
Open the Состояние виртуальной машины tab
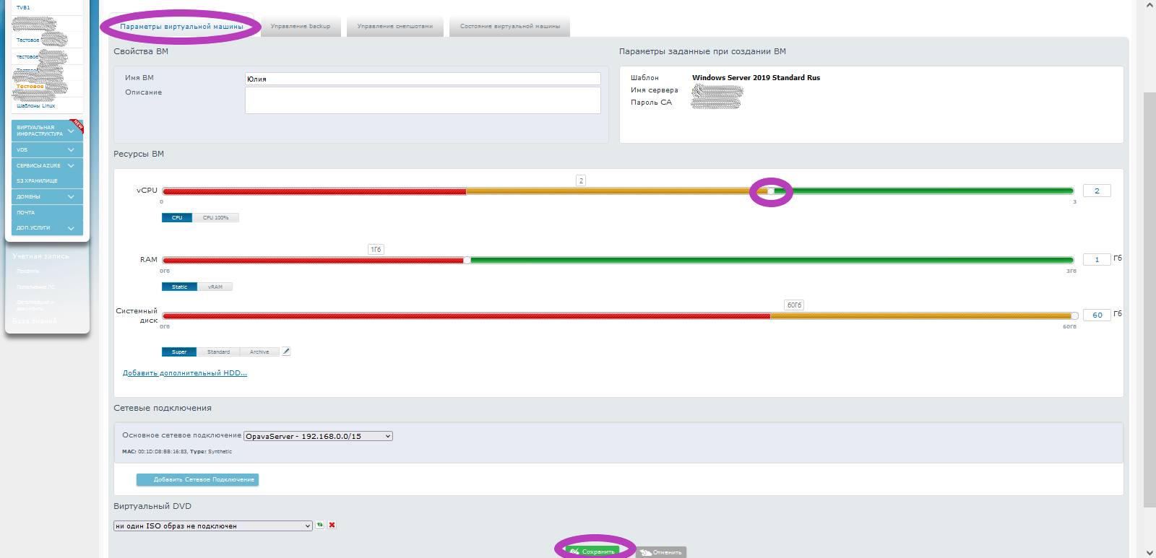tap(509, 27)
